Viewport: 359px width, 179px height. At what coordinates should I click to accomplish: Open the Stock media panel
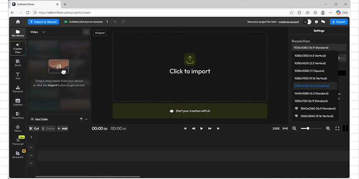coord(18,63)
